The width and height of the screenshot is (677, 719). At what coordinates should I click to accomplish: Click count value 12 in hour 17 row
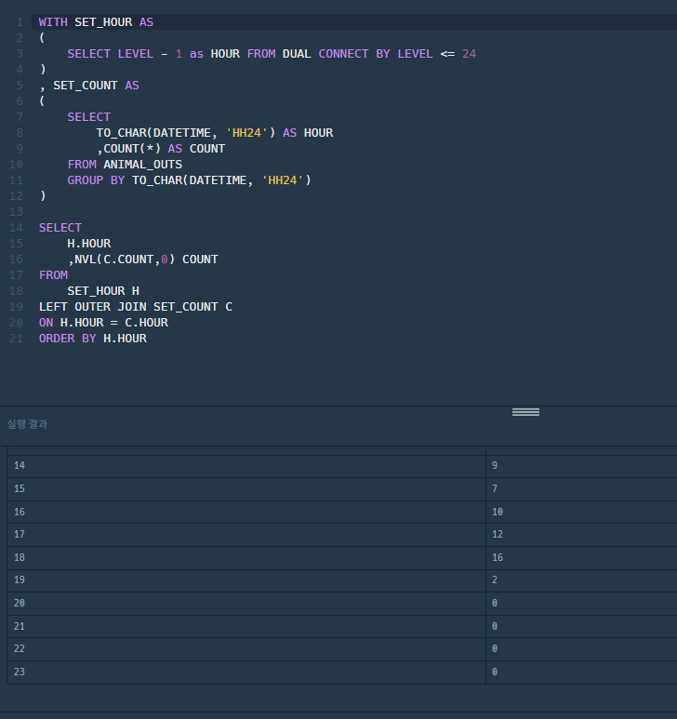pyautogui.click(x=498, y=534)
